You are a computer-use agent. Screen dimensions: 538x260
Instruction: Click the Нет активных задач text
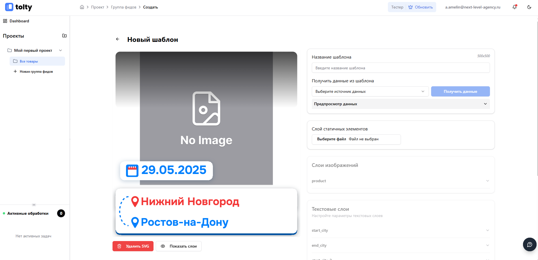[x=33, y=236]
